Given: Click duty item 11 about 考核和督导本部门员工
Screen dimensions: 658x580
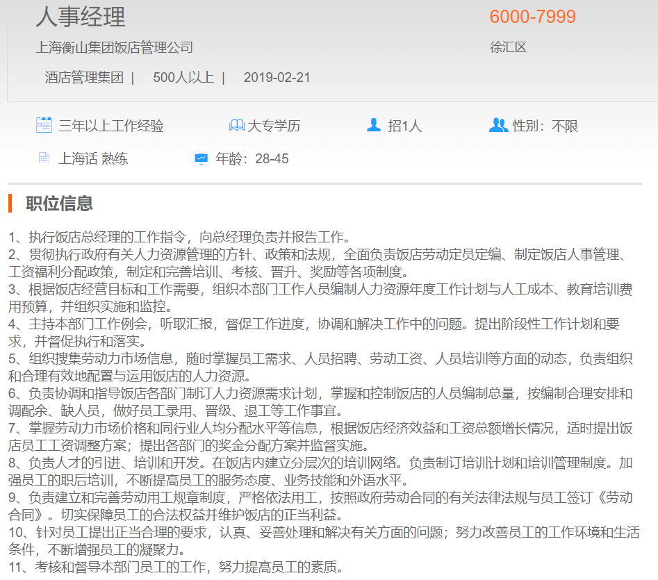Looking at the screenshot, I should click(176, 567).
